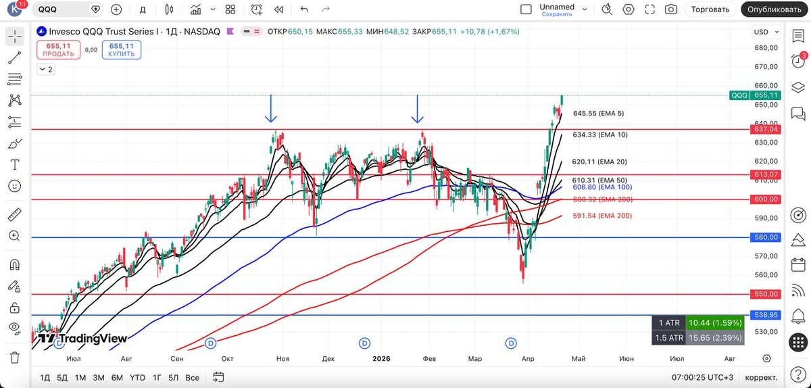Select the Все date range
This screenshot has width=811, height=388.
[x=192, y=377]
